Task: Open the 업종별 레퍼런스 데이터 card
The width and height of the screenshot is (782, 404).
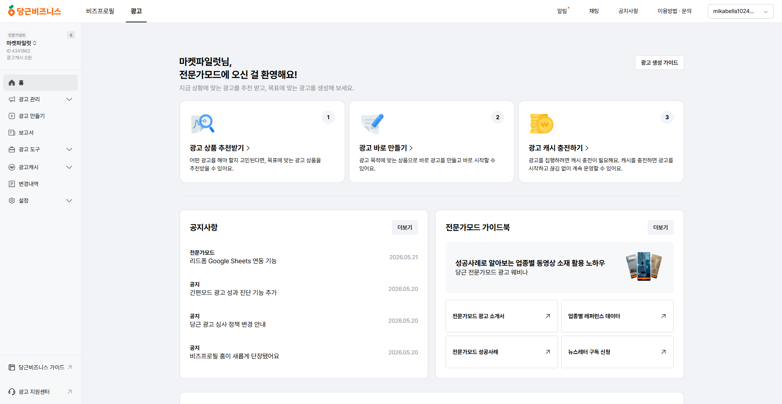Action: tap(617, 316)
